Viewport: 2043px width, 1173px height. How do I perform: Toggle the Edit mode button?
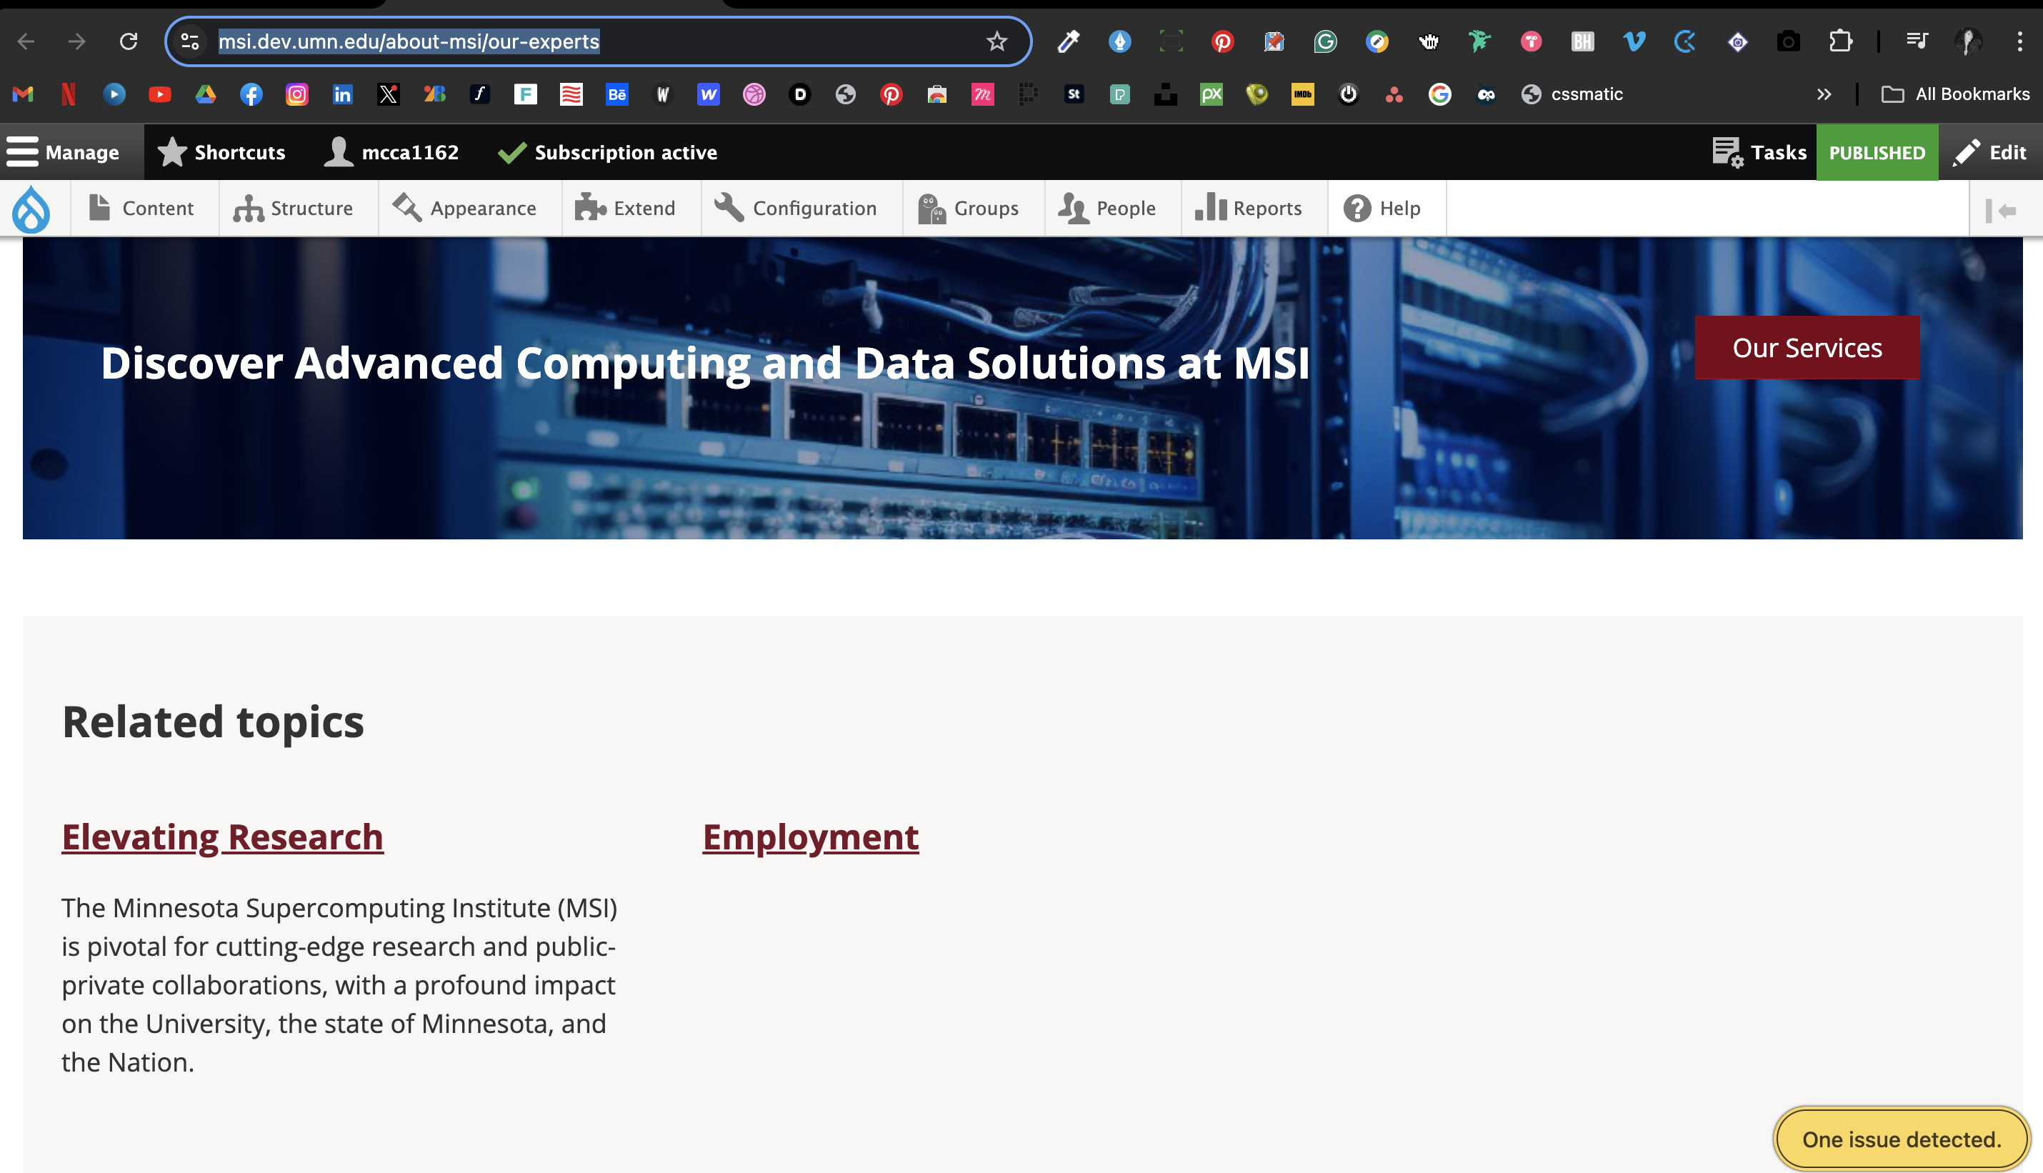point(1990,152)
